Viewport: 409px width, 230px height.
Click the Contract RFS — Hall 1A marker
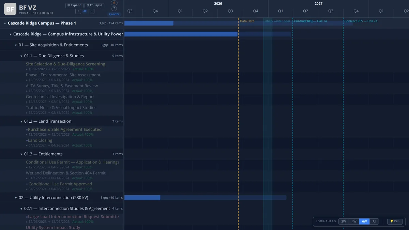(310, 21)
